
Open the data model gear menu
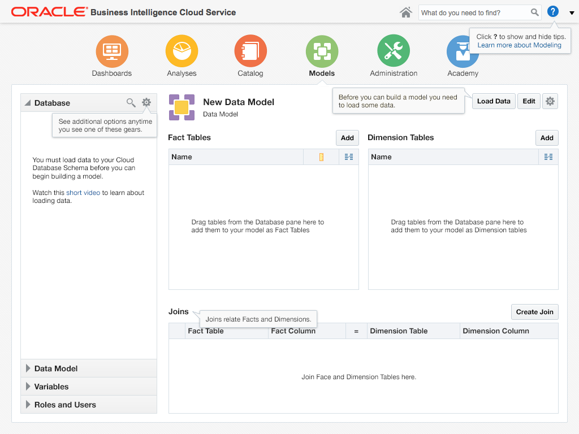coord(550,101)
